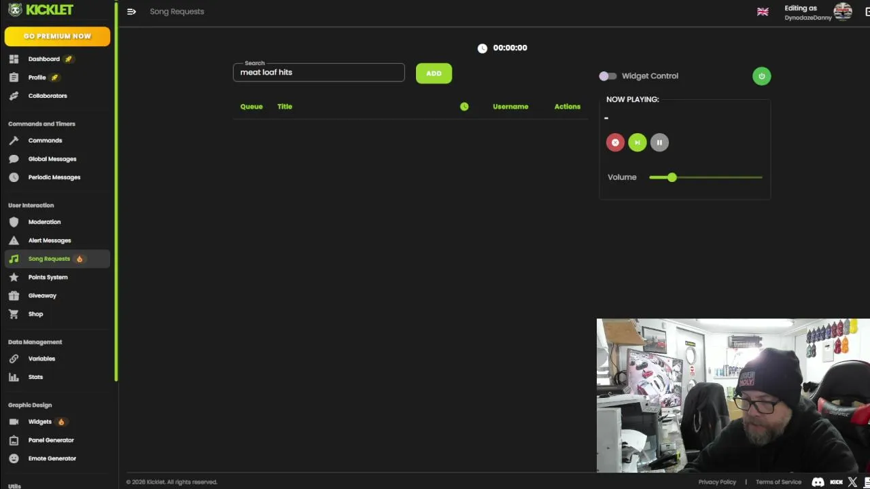This screenshot has height=489, width=870.
Task: Open Widgets page
Action: point(39,422)
